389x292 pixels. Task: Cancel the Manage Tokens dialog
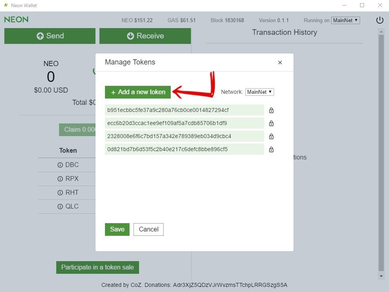(x=149, y=229)
